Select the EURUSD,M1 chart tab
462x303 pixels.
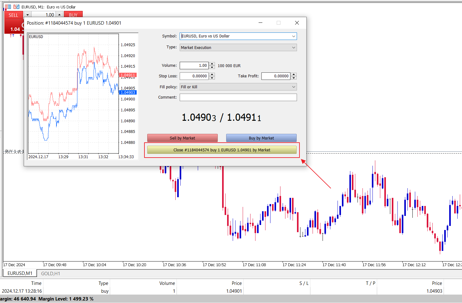pos(20,273)
